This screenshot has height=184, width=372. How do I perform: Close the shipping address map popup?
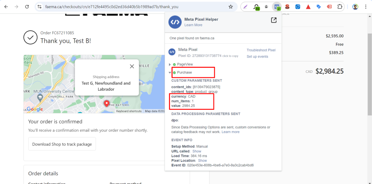[x=132, y=66]
